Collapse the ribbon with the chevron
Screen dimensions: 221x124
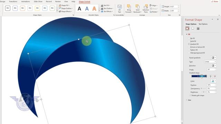[x=219, y=15]
